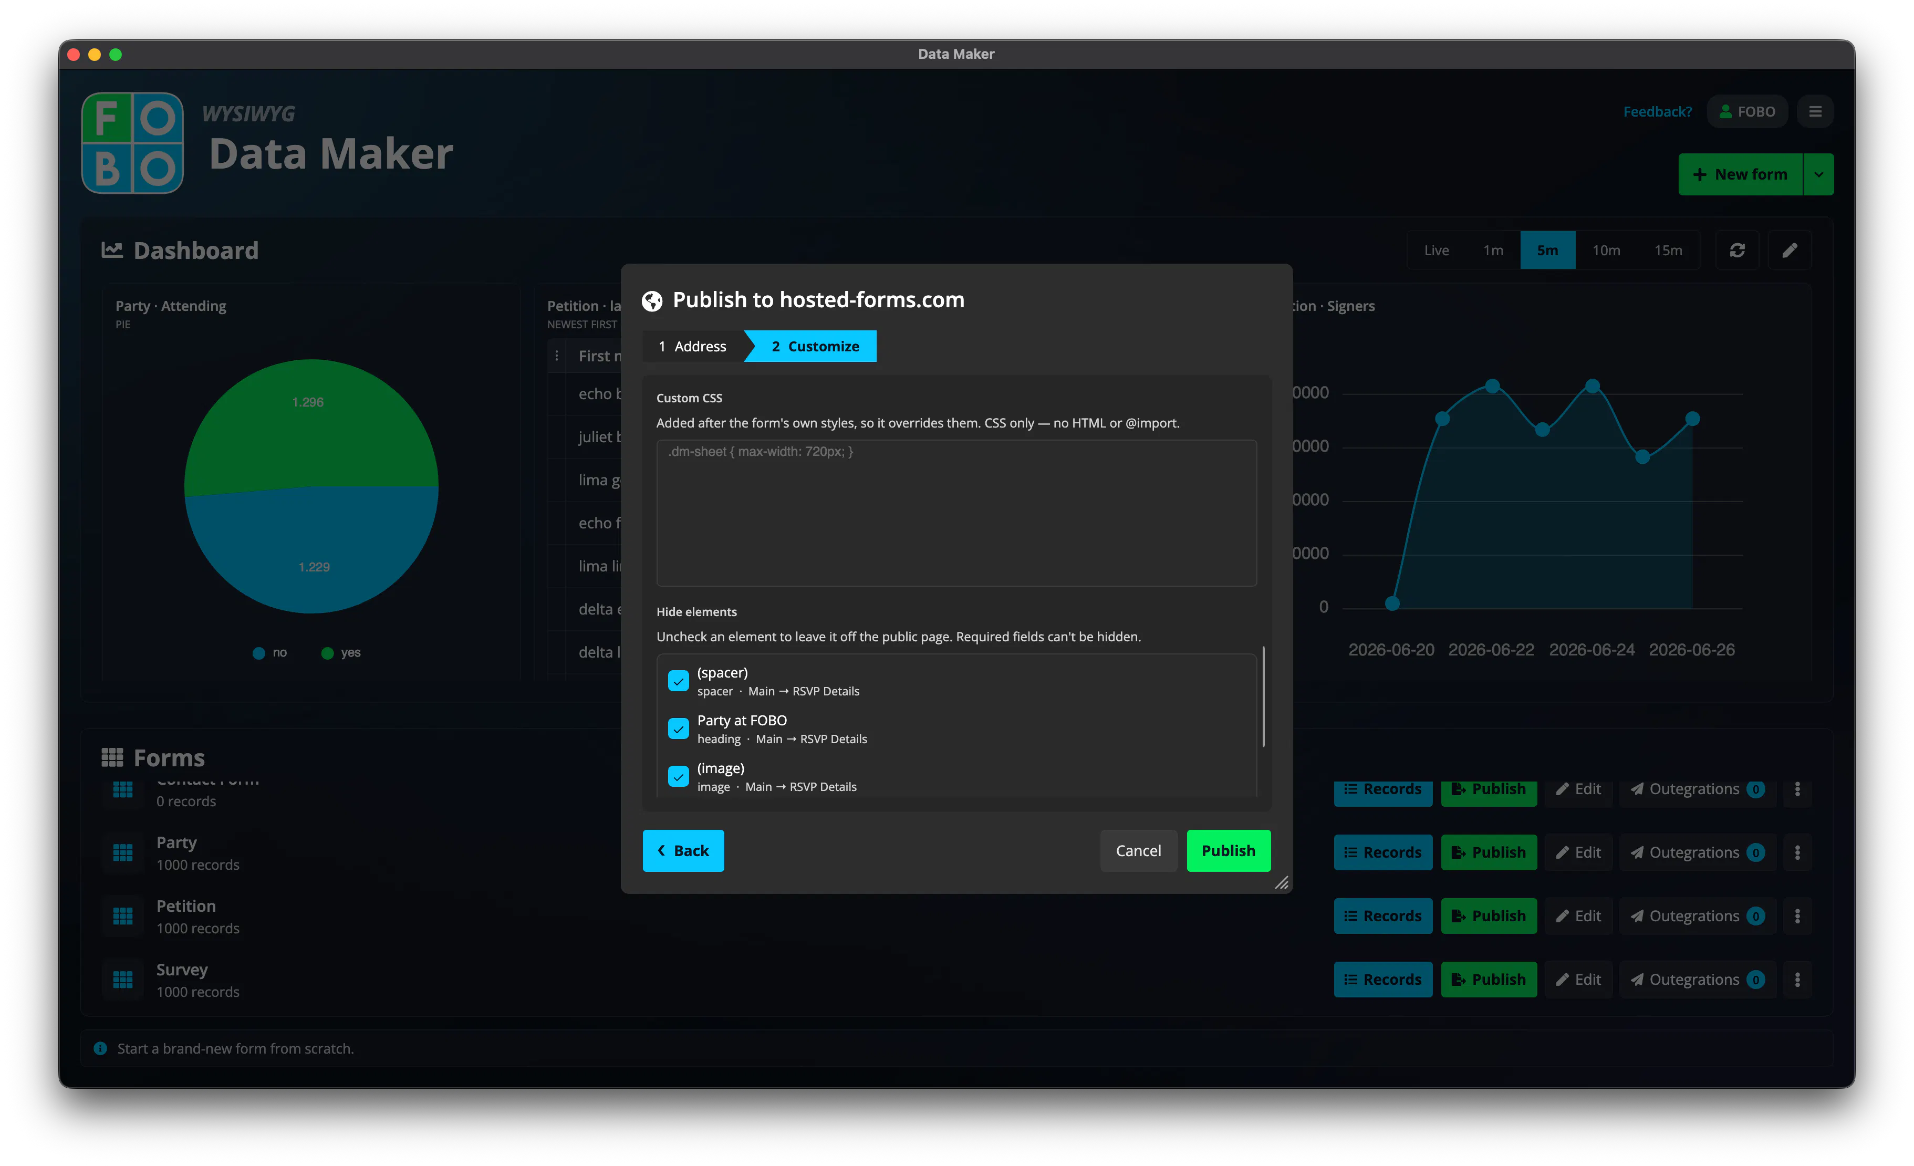
Task: Open more options for Petition form
Action: 1797,917
